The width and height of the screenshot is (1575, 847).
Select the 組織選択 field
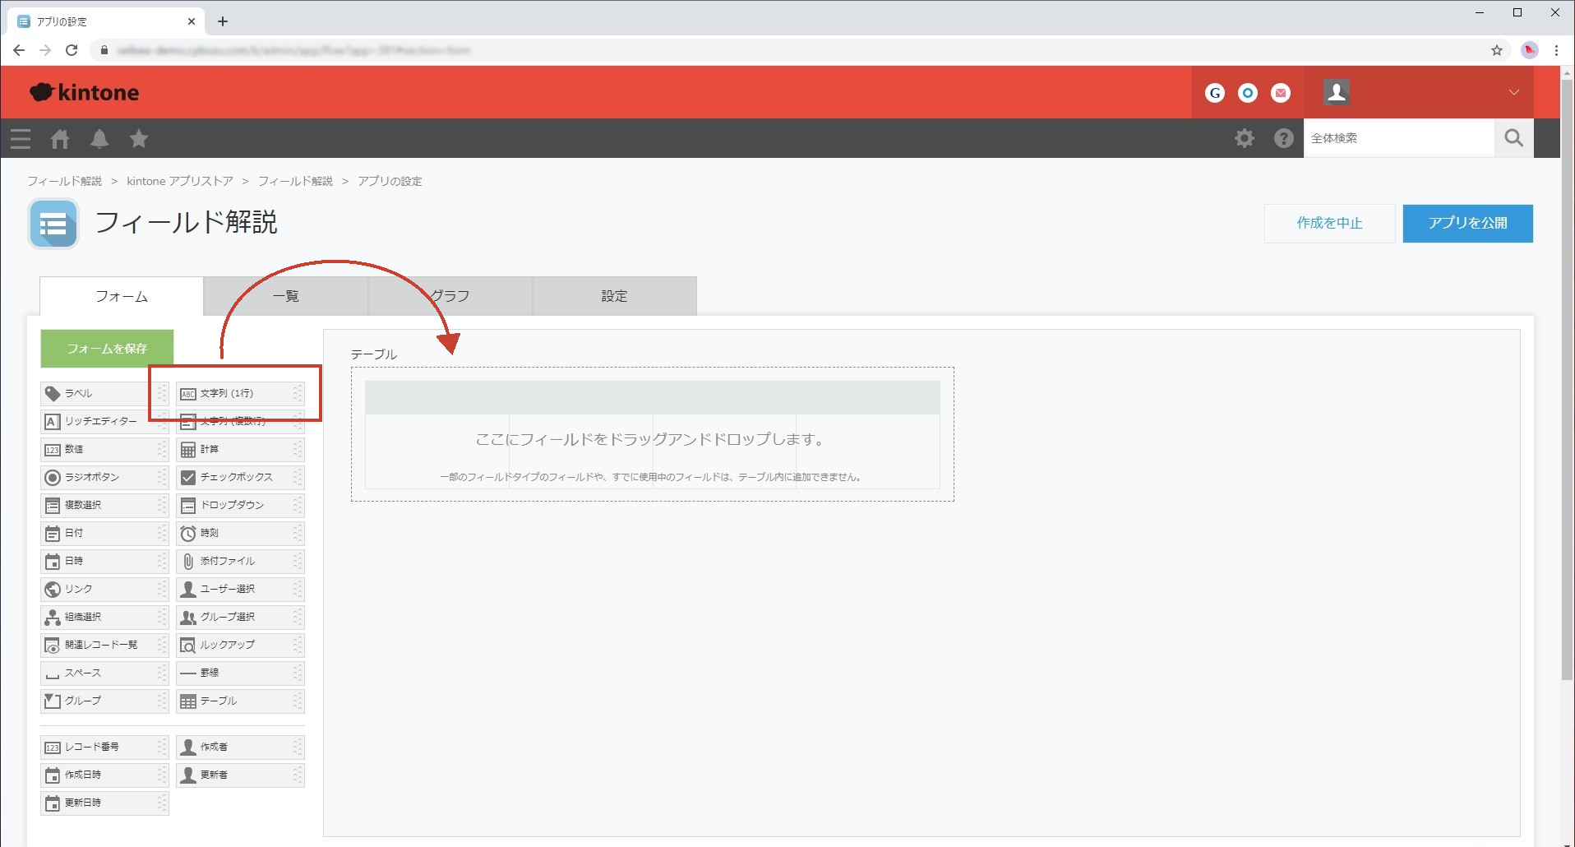pyautogui.click(x=104, y=617)
